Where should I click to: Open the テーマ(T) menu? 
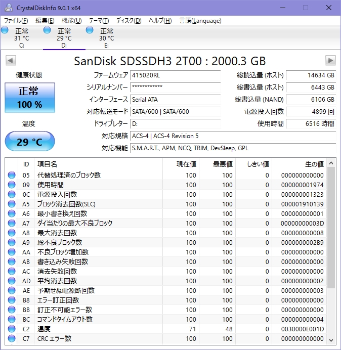(99, 21)
